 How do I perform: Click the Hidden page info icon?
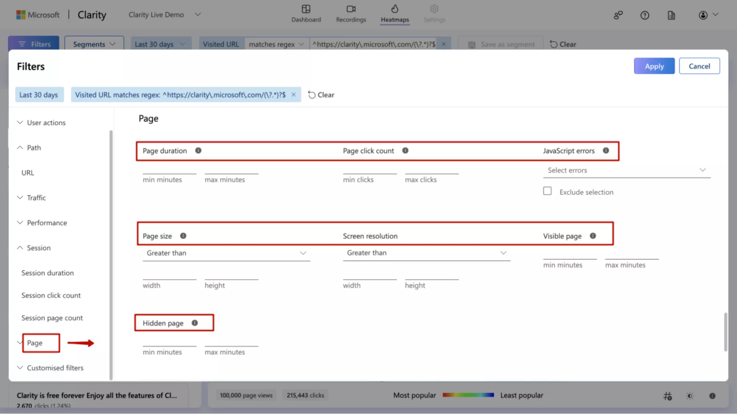point(195,323)
